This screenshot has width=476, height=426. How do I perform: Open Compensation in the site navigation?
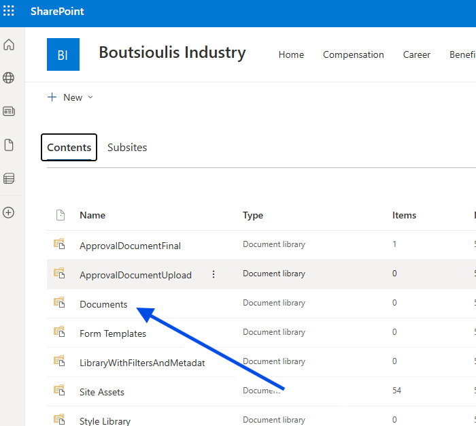[353, 54]
